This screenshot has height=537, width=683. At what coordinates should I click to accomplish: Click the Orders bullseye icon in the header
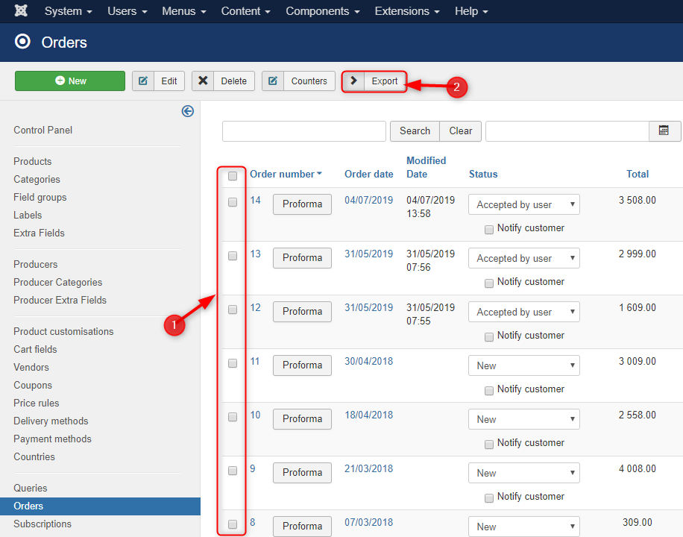[22, 43]
